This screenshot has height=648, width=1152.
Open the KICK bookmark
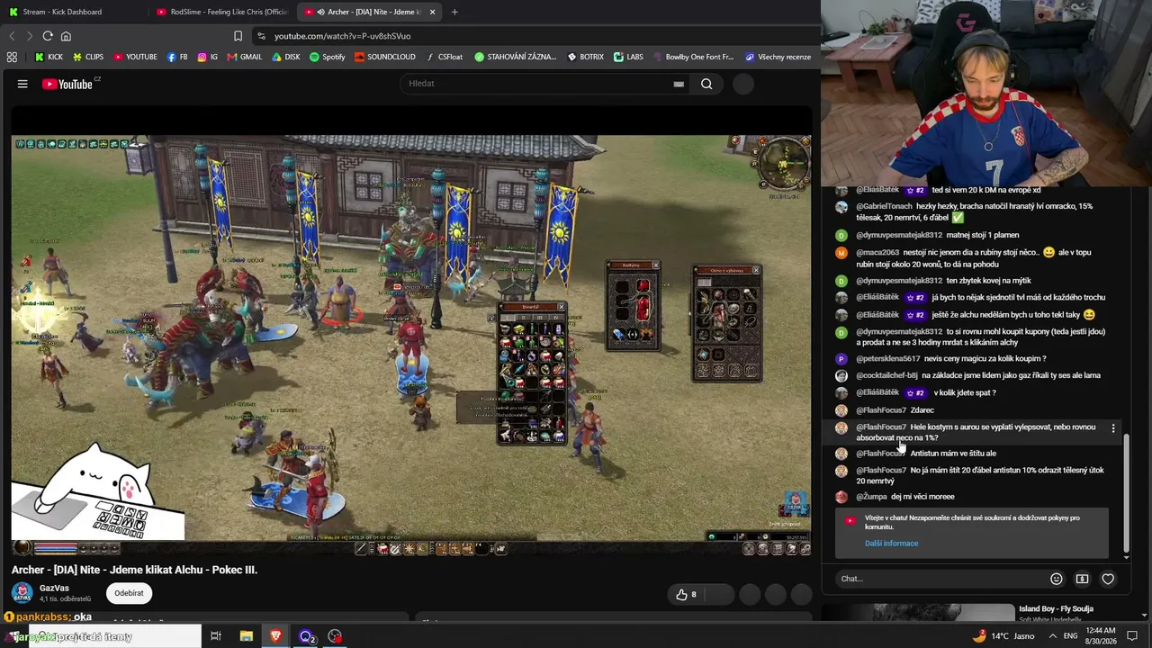[x=49, y=57]
